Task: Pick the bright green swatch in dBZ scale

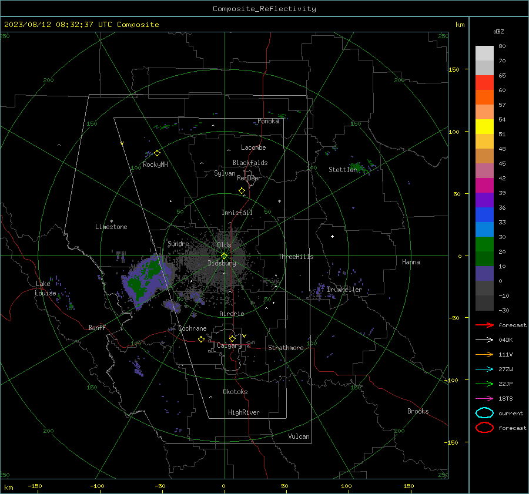Action: (484, 244)
